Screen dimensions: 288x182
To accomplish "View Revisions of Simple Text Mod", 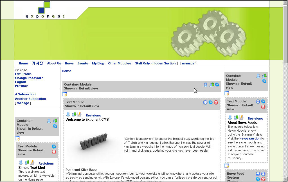I will pos(46,163).
